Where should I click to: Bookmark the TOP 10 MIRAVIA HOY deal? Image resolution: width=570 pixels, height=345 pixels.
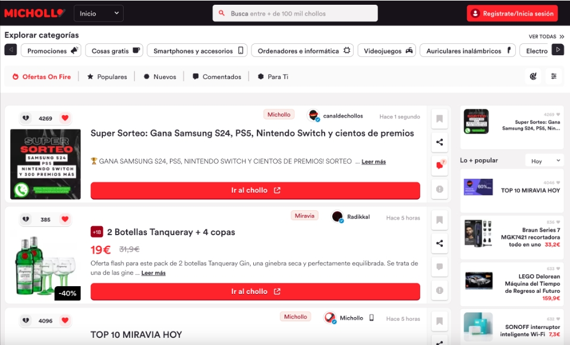[439, 321]
